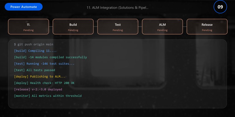Click the 09 circular counter badge

[x=220, y=7]
